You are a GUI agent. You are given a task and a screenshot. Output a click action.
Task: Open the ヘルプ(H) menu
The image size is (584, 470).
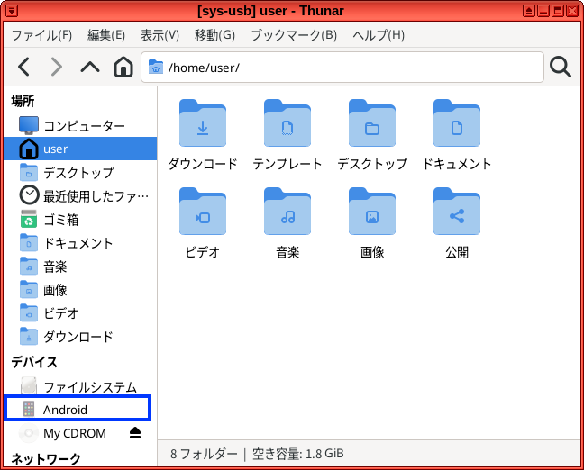[x=379, y=35]
